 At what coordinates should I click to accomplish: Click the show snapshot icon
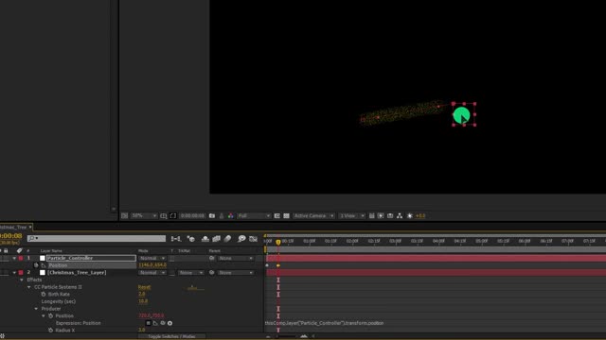pos(222,216)
